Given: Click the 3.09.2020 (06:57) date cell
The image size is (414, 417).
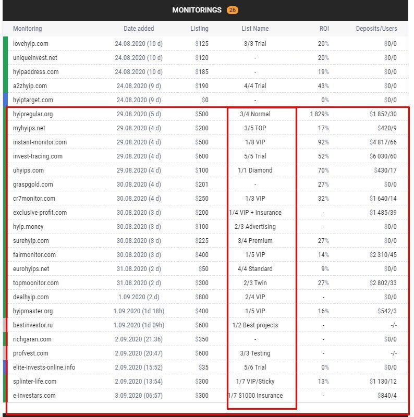Looking at the screenshot, I should [139, 396].
